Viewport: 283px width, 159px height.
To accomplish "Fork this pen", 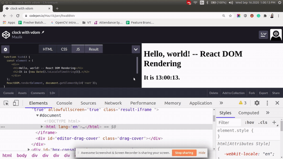I will pos(252,93).
